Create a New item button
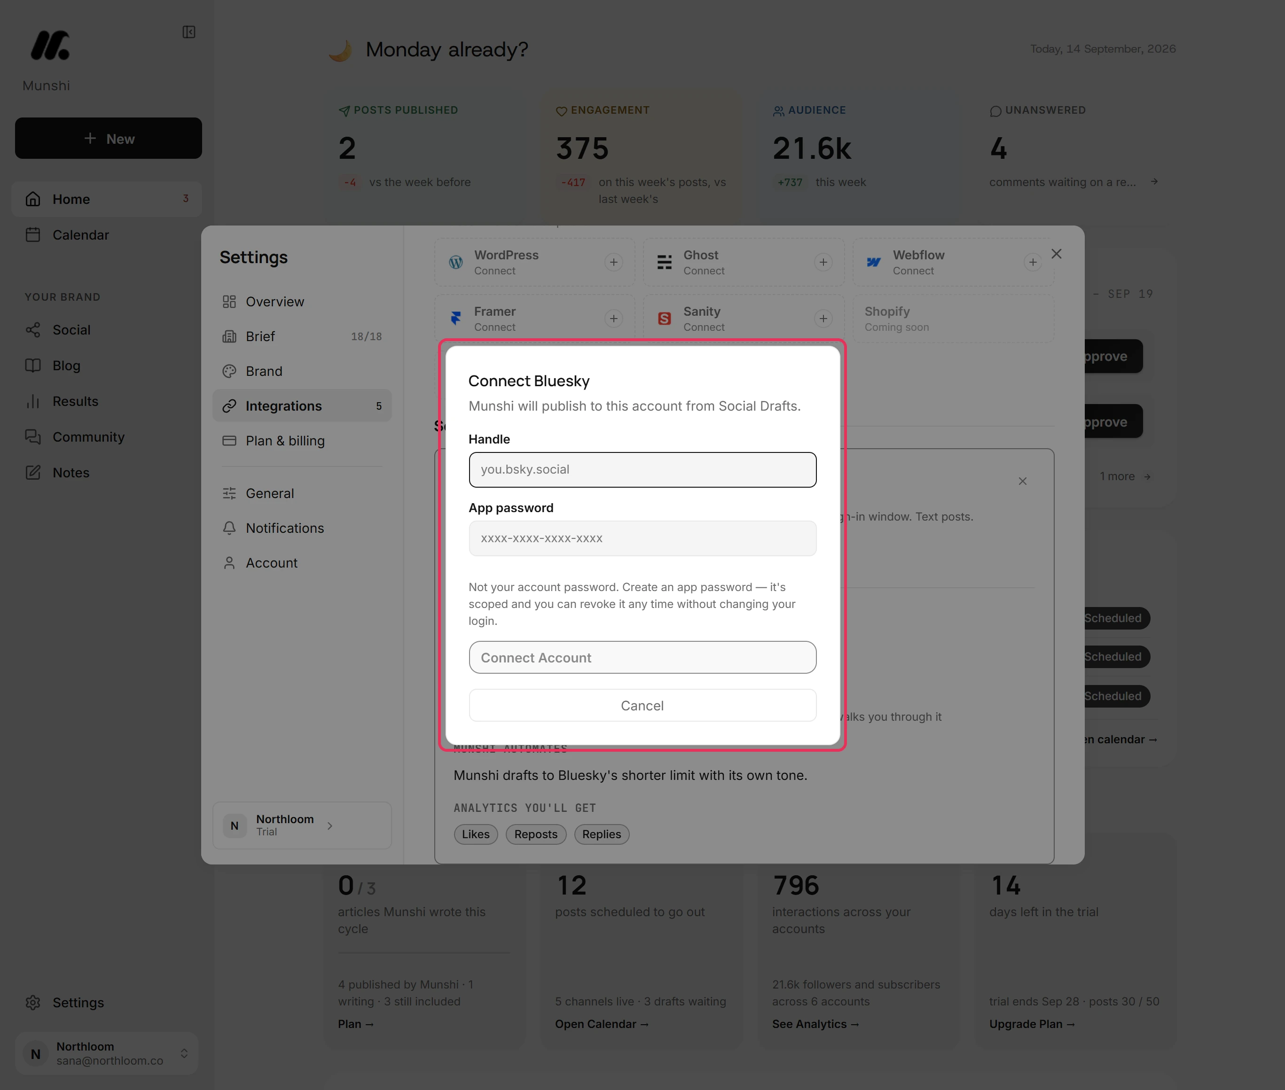1285x1090 pixels. (108, 139)
